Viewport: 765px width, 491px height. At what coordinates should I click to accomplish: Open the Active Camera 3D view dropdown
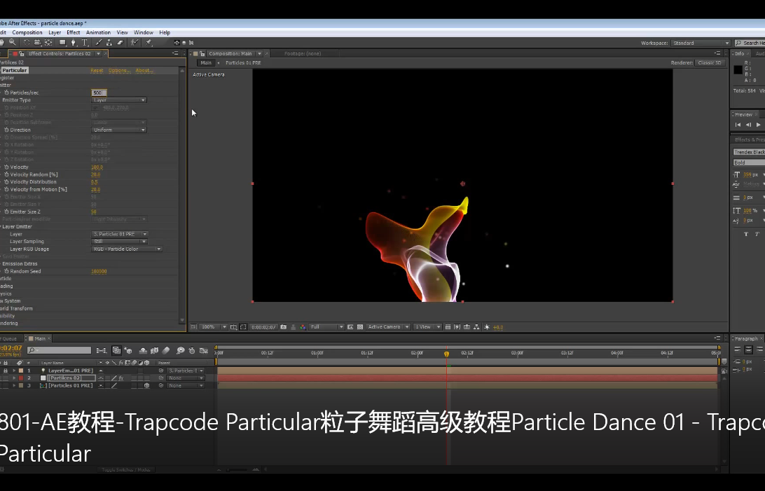click(x=388, y=327)
